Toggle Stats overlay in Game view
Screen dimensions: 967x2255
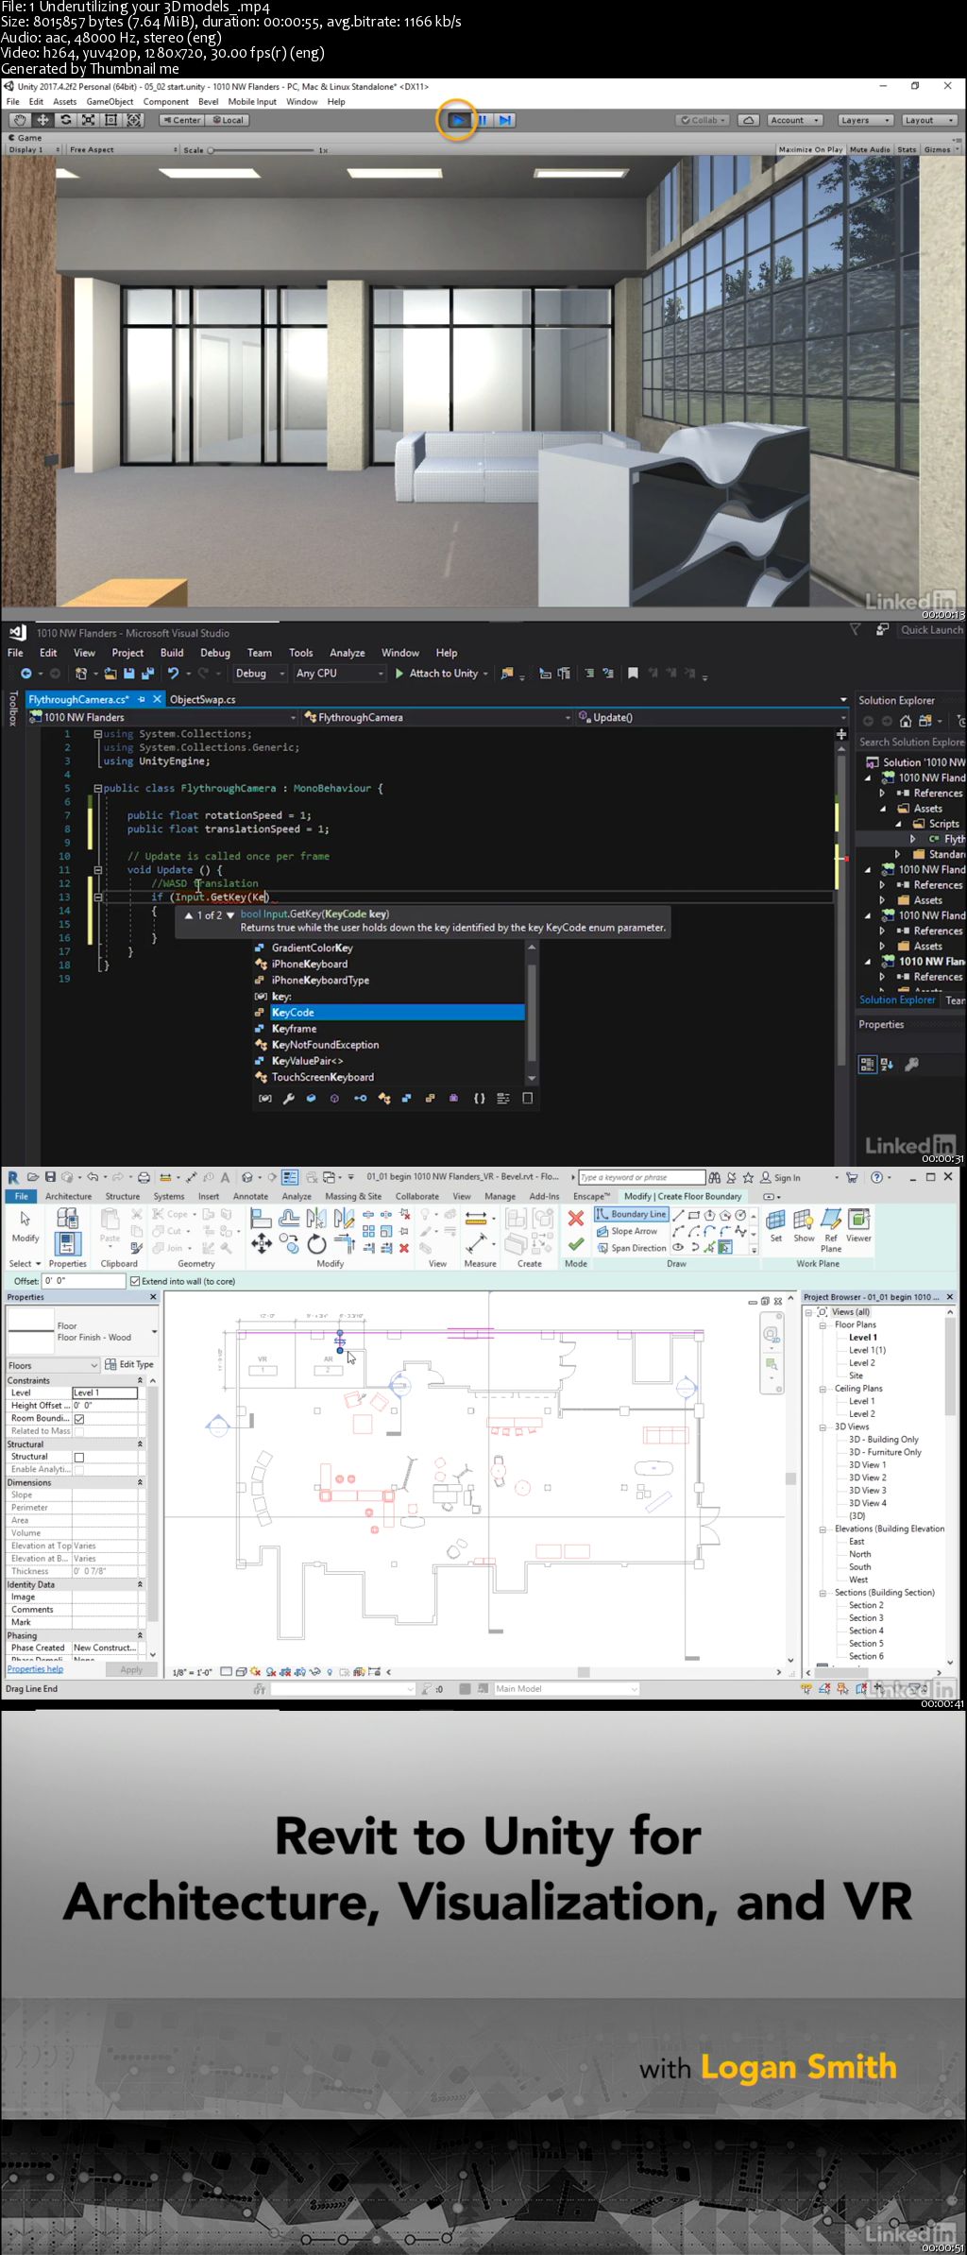907,149
